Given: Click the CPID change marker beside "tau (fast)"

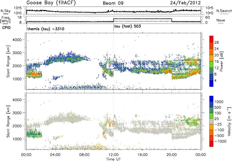Looking at the screenshot, I should [x=113, y=27].
